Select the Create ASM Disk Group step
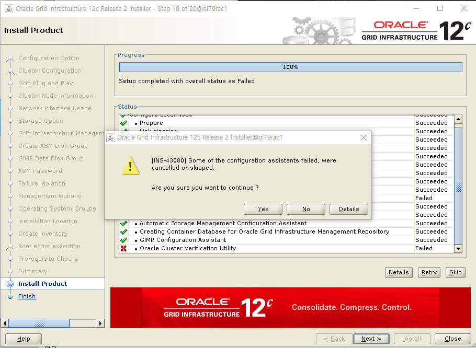476x348 pixels. tap(53, 146)
